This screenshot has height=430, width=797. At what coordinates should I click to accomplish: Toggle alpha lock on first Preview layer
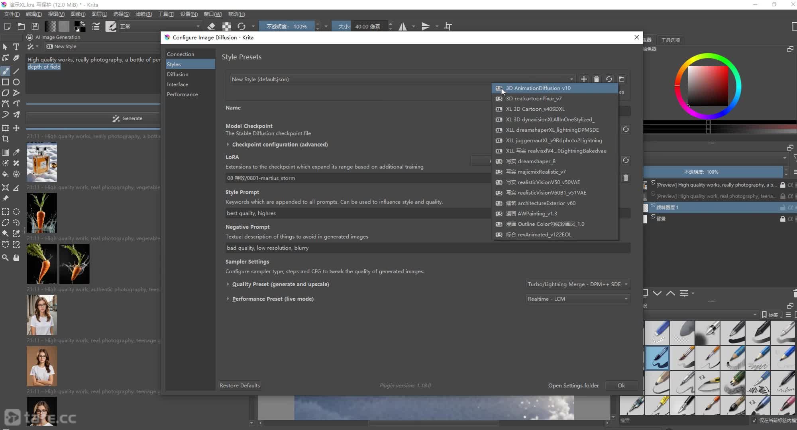790,185
